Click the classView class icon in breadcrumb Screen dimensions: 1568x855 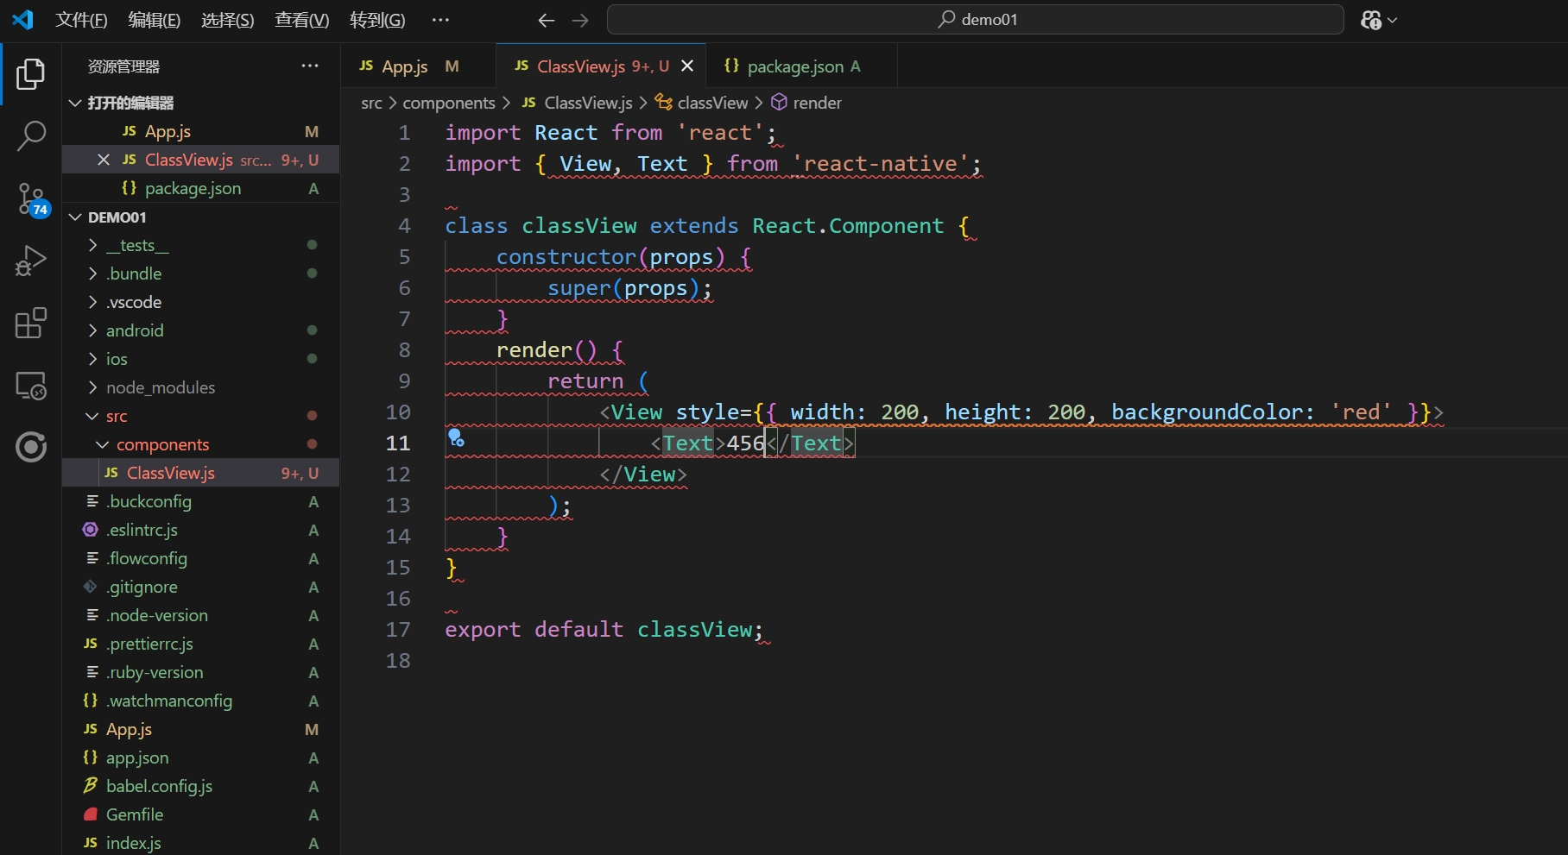pos(663,103)
